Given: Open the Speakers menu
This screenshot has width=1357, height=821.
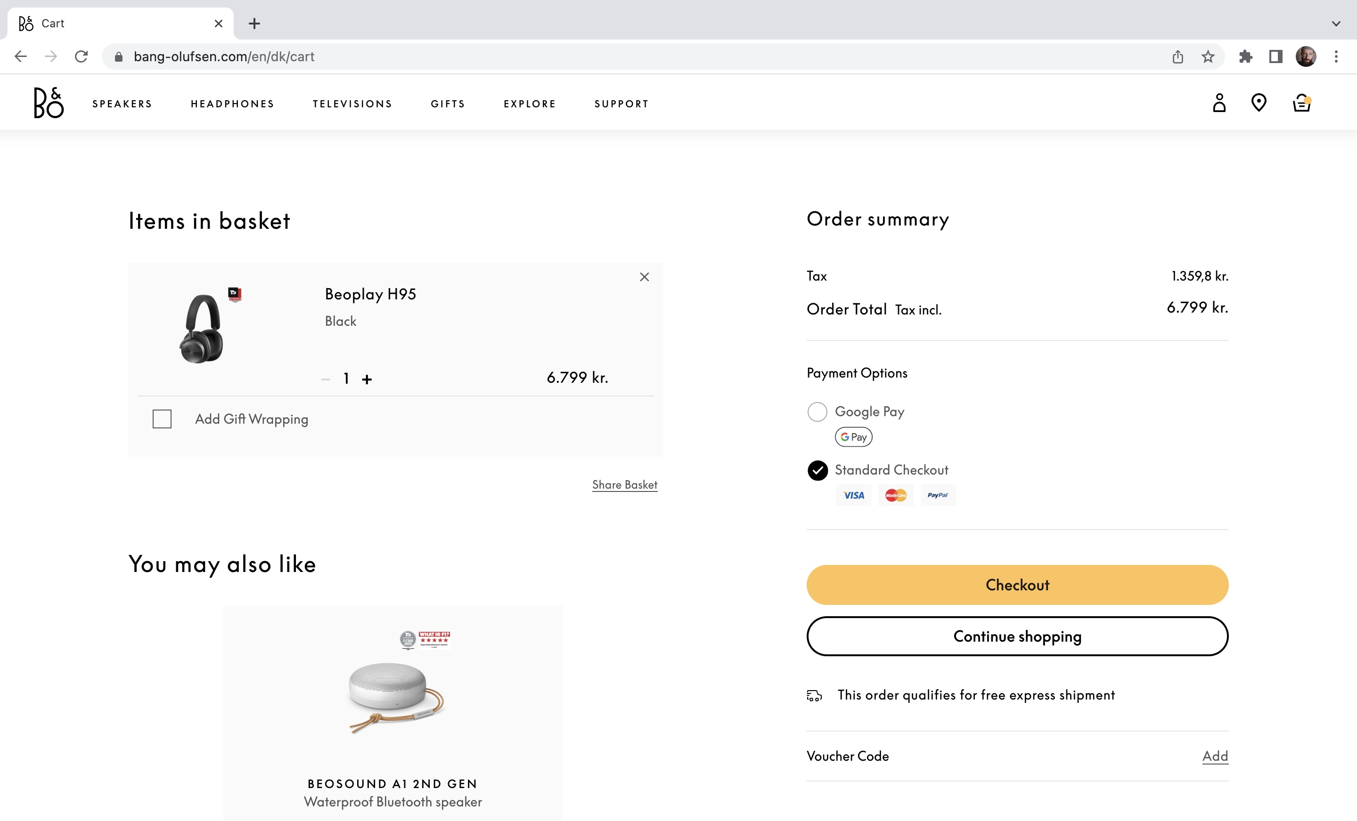Looking at the screenshot, I should [x=122, y=104].
